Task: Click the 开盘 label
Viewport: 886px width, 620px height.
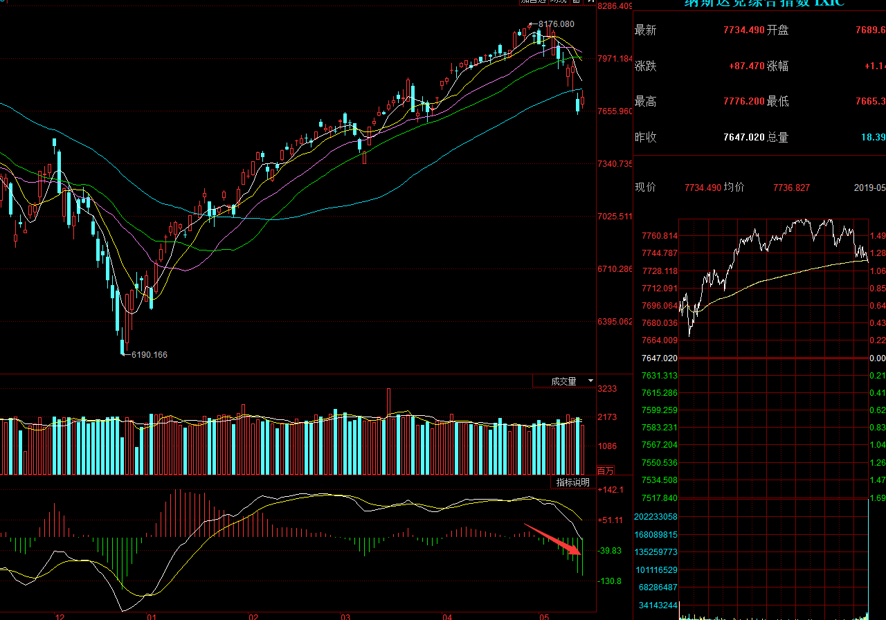Action: 778,30
